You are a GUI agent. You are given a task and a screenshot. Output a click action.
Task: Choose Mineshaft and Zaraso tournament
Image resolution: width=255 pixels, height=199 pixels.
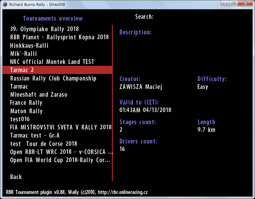(39, 94)
